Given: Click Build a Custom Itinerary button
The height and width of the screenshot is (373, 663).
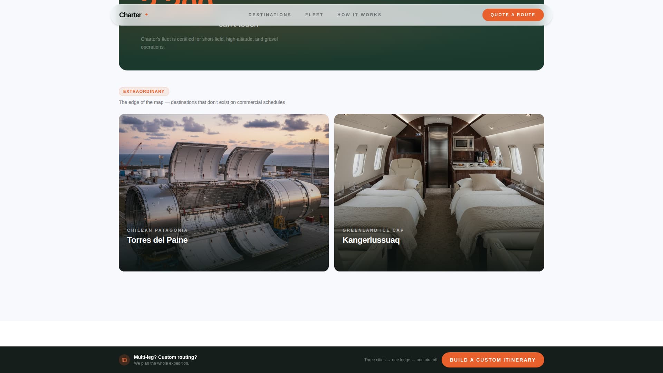Looking at the screenshot, I should point(492,360).
